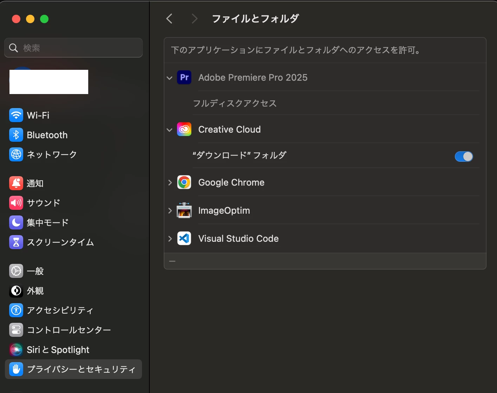Click the スクリーンタイム hourglass icon
The height and width of the screenshot is (393, 497).
[x=16, y=242]
